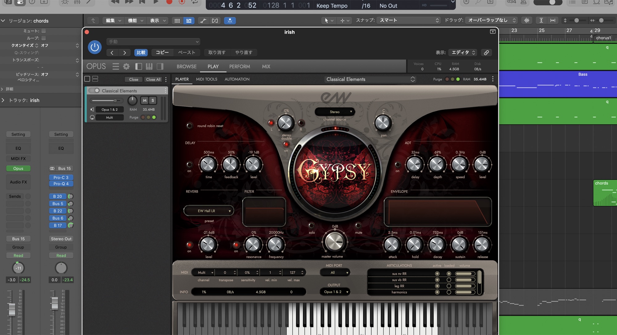
Task: Click the Close button in instrument rack
Action: pyautogui.click(x=134, y=79)
